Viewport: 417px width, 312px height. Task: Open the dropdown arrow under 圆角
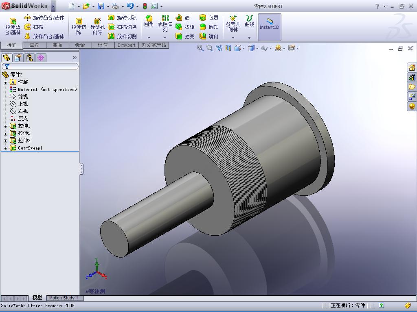point(149,38)
